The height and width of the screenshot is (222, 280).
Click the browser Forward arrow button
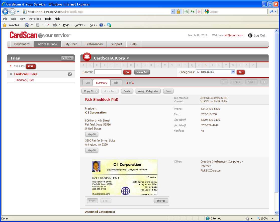pos(12,12)
